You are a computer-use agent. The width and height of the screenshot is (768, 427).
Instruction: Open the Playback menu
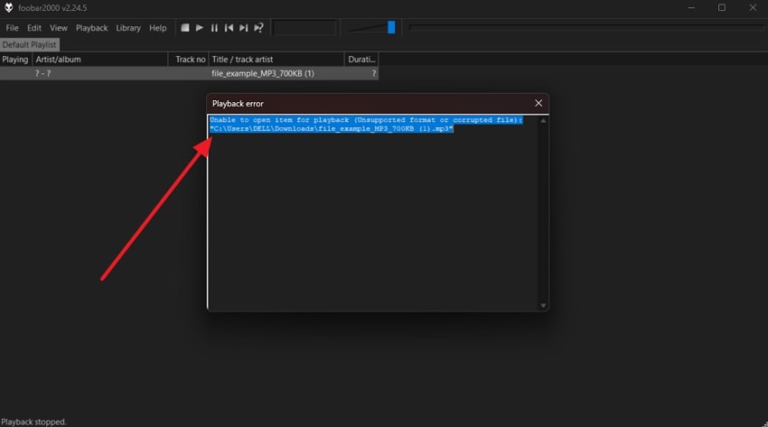click(x=91, y=28)
